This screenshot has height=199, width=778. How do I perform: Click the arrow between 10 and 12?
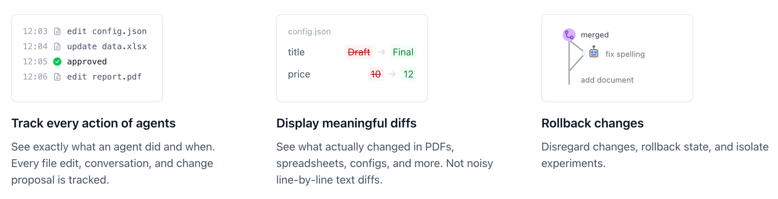tap(392, 74)
